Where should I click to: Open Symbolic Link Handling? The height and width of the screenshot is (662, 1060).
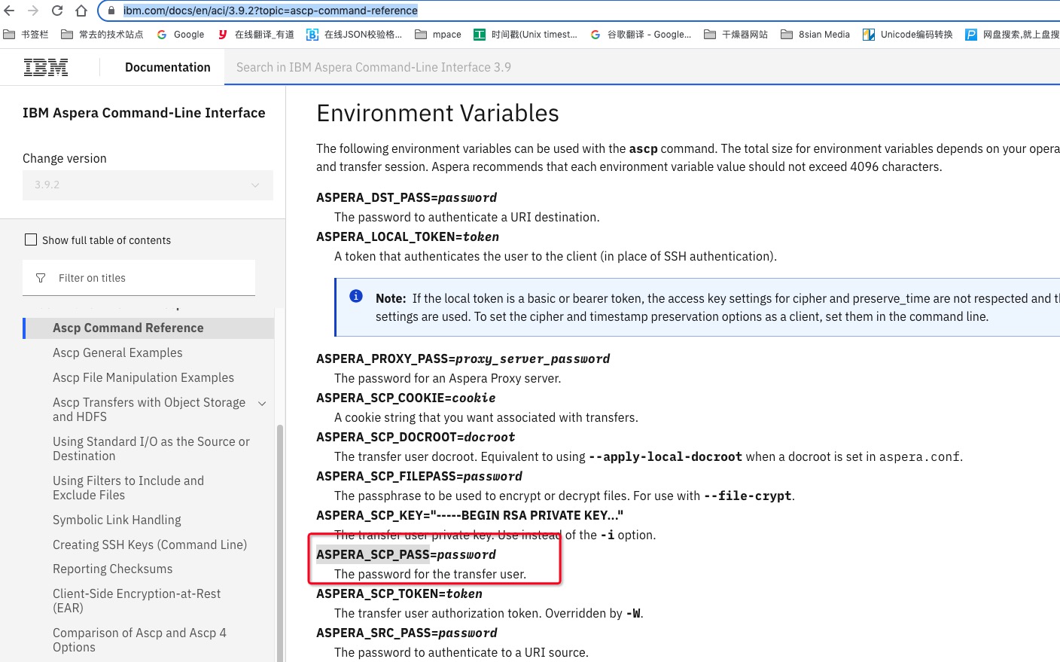pos(117,520)
